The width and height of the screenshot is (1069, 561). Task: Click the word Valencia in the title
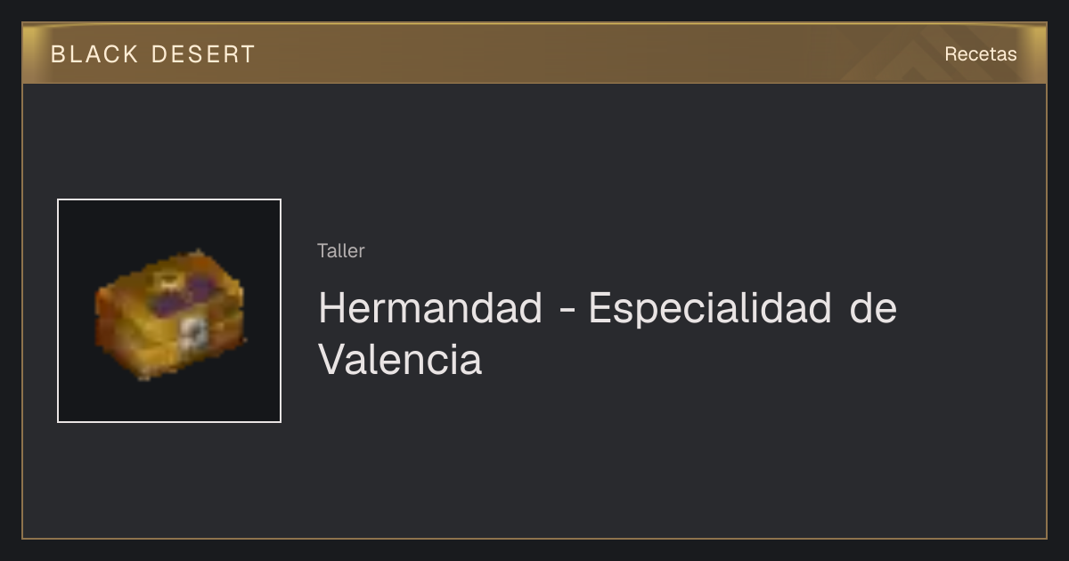pos(400,360)
